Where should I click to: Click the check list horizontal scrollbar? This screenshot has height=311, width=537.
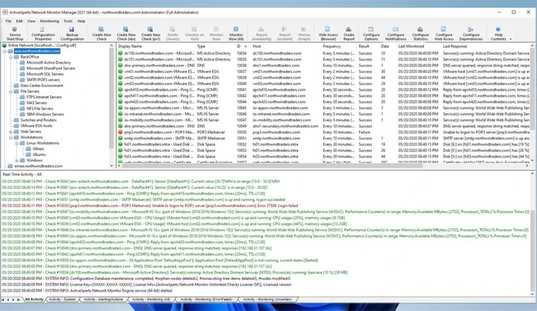point(272,166)
